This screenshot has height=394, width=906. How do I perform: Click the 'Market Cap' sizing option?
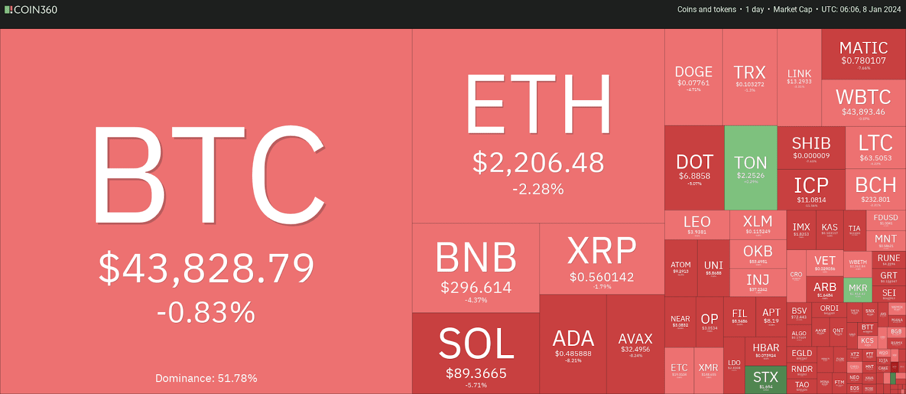pos(792,10)
